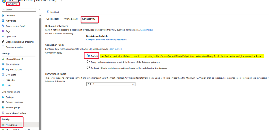This screenshot has width=269, height=130.
Task: Open SQL elastic pools icon
Action: (x=3, y=69)
